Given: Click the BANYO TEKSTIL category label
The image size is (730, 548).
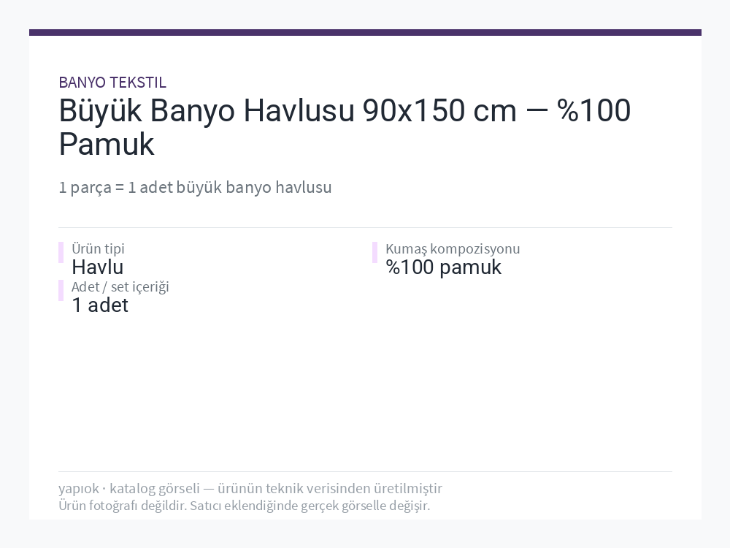Looking at the screenshot, I should tap(112, 83).
